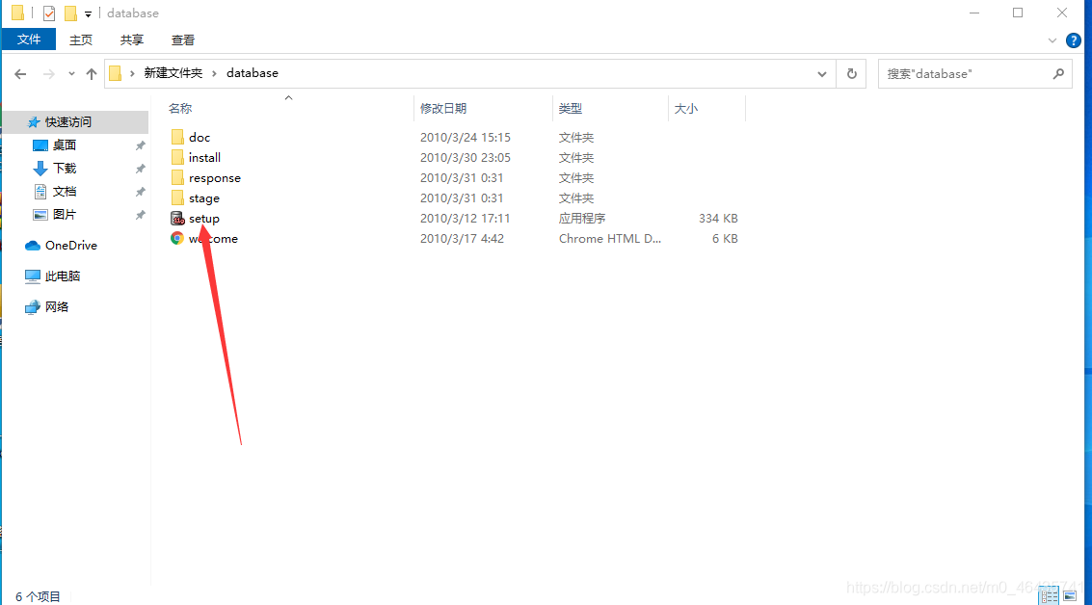Select OneDrive in navigation pane
The height and width of the screenshot is (605, 1092).
coord(71,245)
